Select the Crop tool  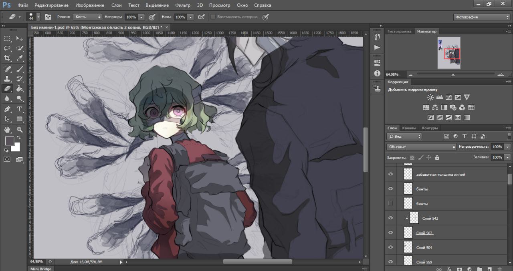[x=7, y=58]
